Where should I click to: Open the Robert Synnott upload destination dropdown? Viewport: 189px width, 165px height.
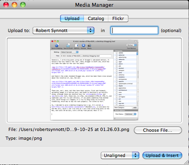pos(63,30)
